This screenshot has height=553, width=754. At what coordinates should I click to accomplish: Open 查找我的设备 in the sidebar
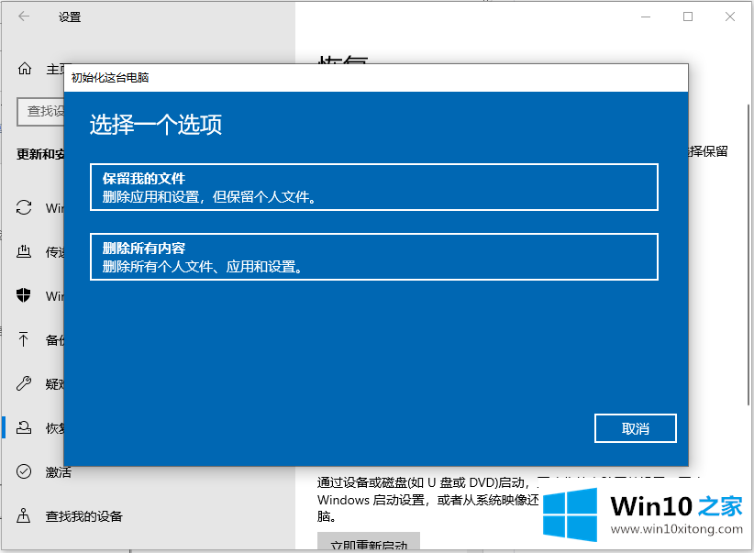coord(83,516)
